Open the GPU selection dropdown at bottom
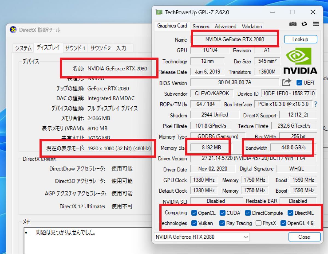Image resolution: width=328 pixels, height=254 pixels. point(202,237)
